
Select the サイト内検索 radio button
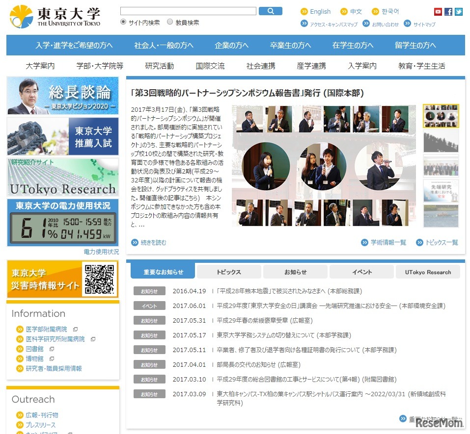pyautogui.click(x=123, y=22)
